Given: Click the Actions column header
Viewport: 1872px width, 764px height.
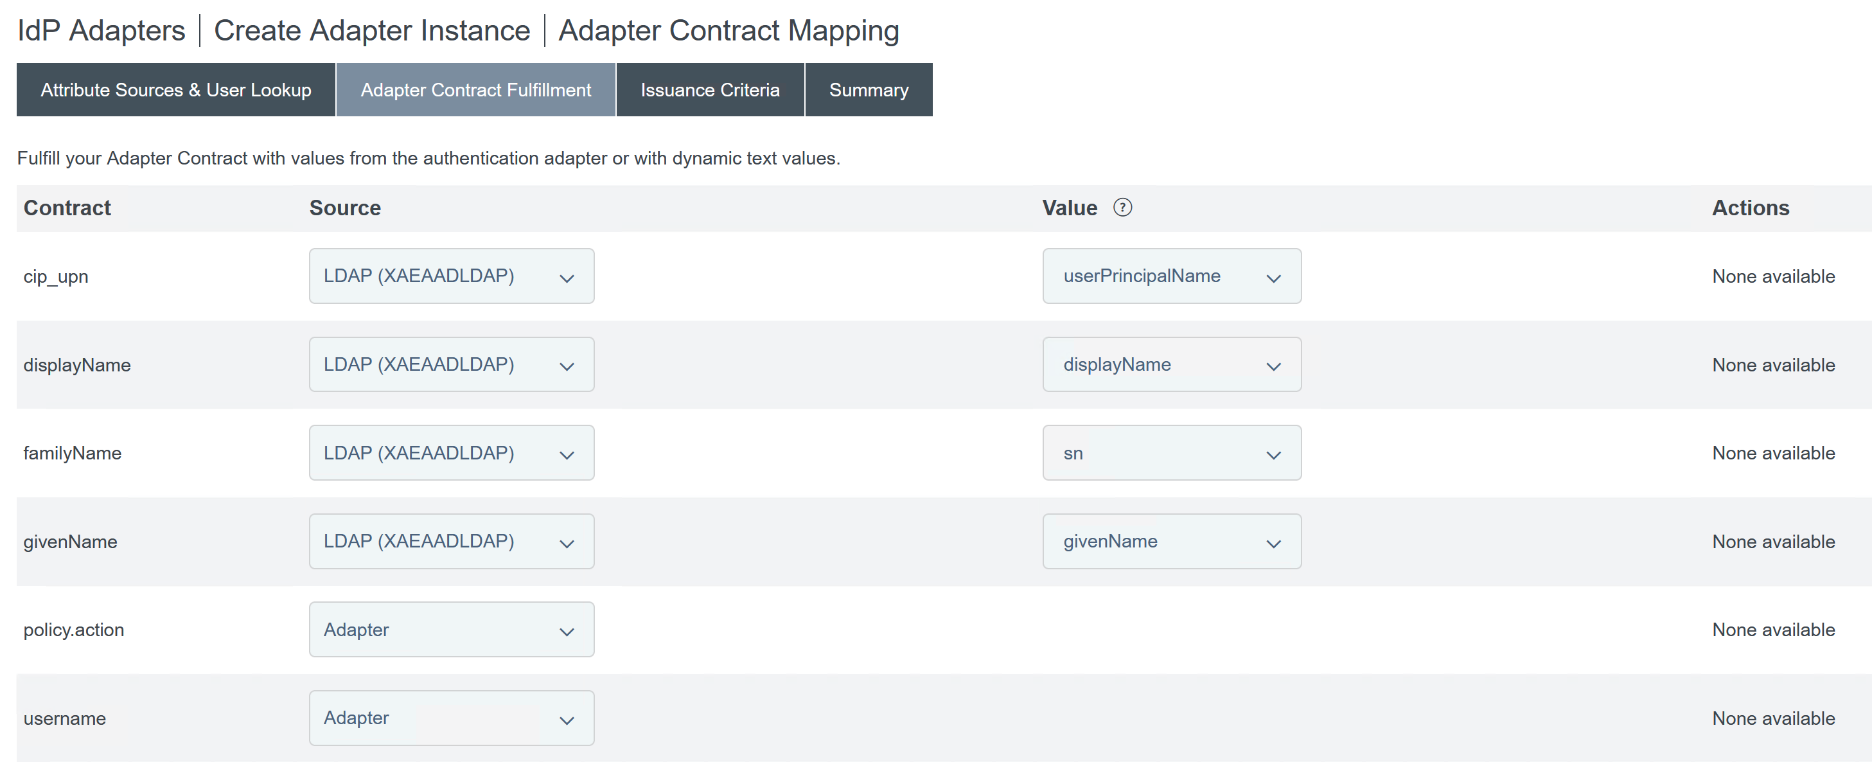Looking at the screenshot, I should click(x=1750, y=208).
